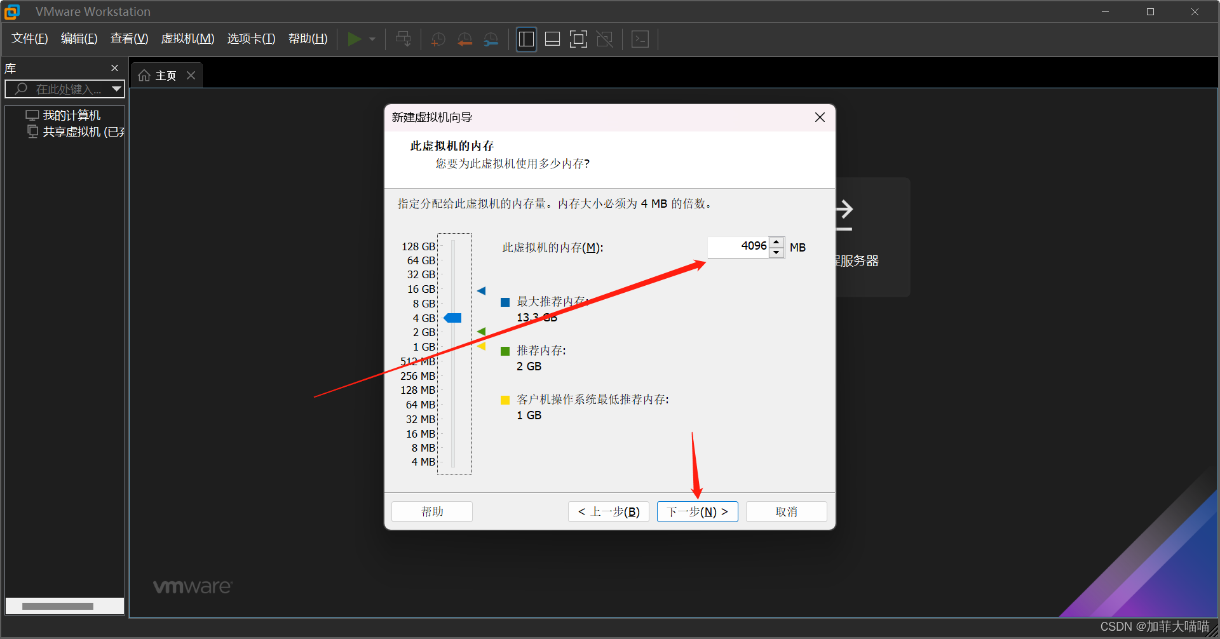1220x639 pixels.
Task: Open the 选项卡(T) menu
Action: (x=252, y=39)
